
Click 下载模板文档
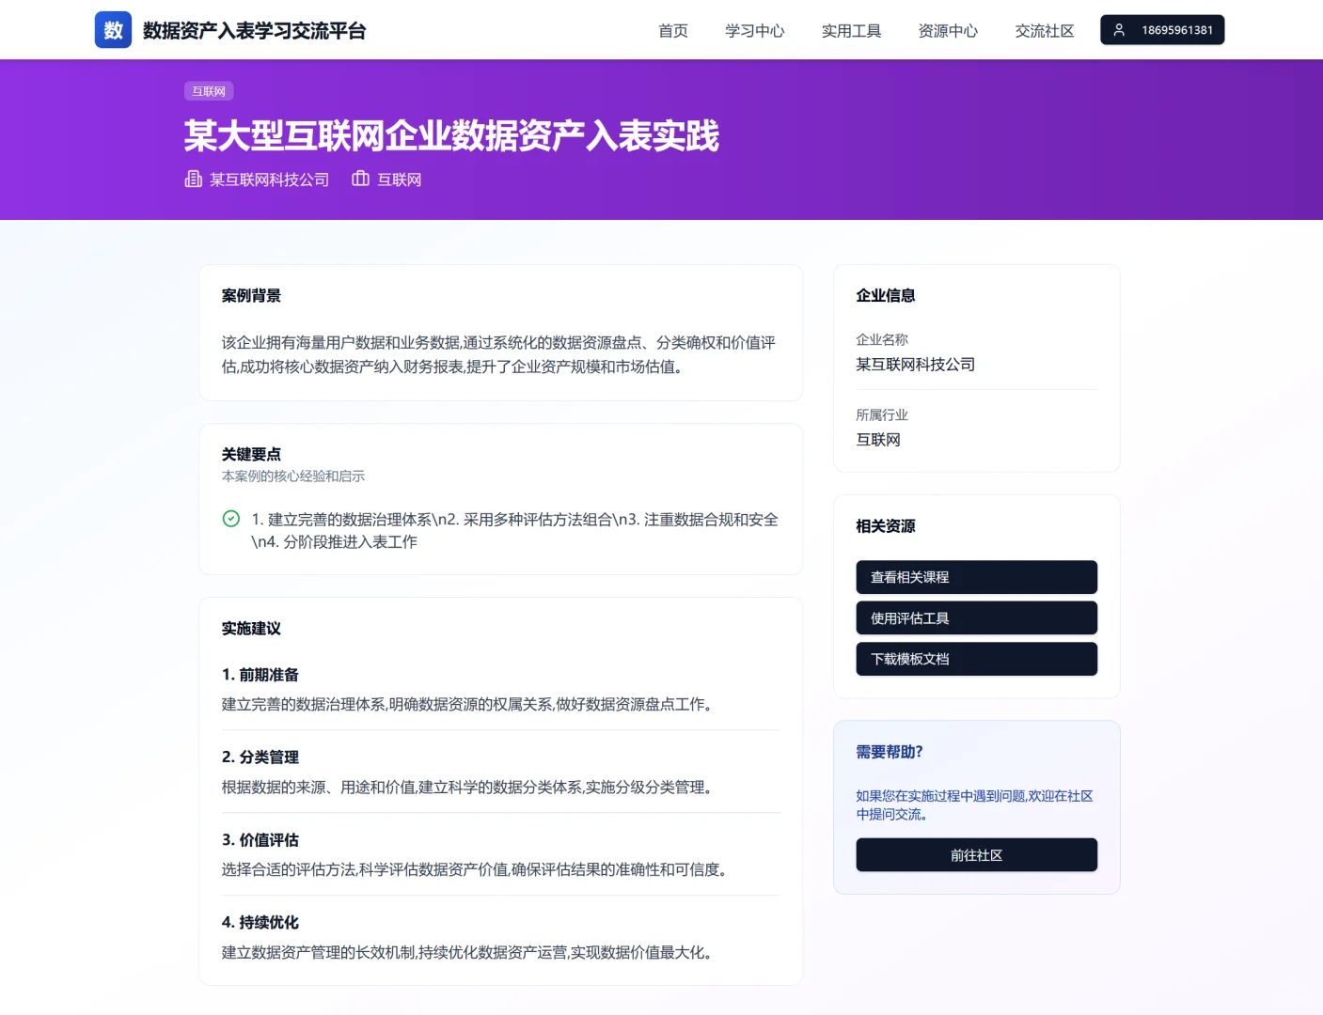pos(976,659)
